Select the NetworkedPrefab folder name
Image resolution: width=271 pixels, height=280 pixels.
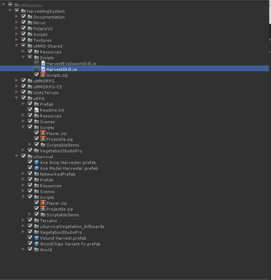pos(57,174)
